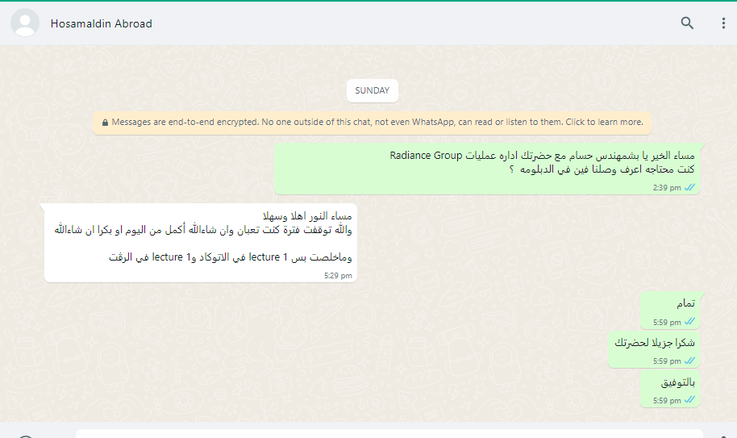The width and height of the screenshot is (737, 438).
Task: Click read ticks on the "تمام" message
Action: [689, 322]
